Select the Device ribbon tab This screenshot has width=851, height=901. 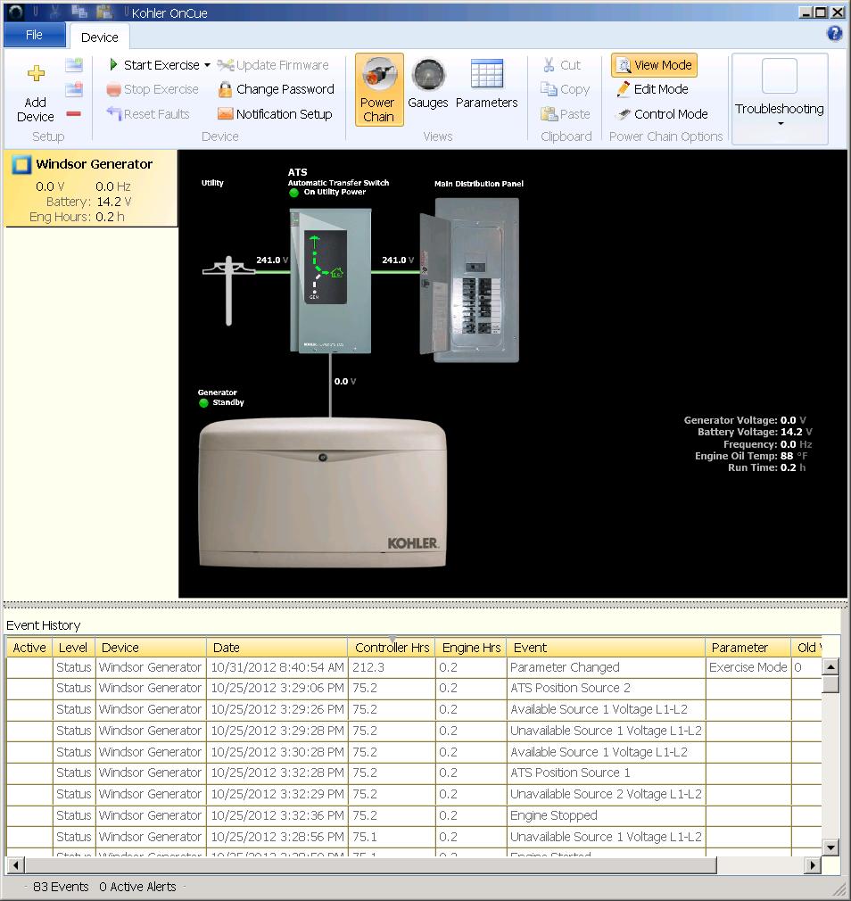coord(99,37)
